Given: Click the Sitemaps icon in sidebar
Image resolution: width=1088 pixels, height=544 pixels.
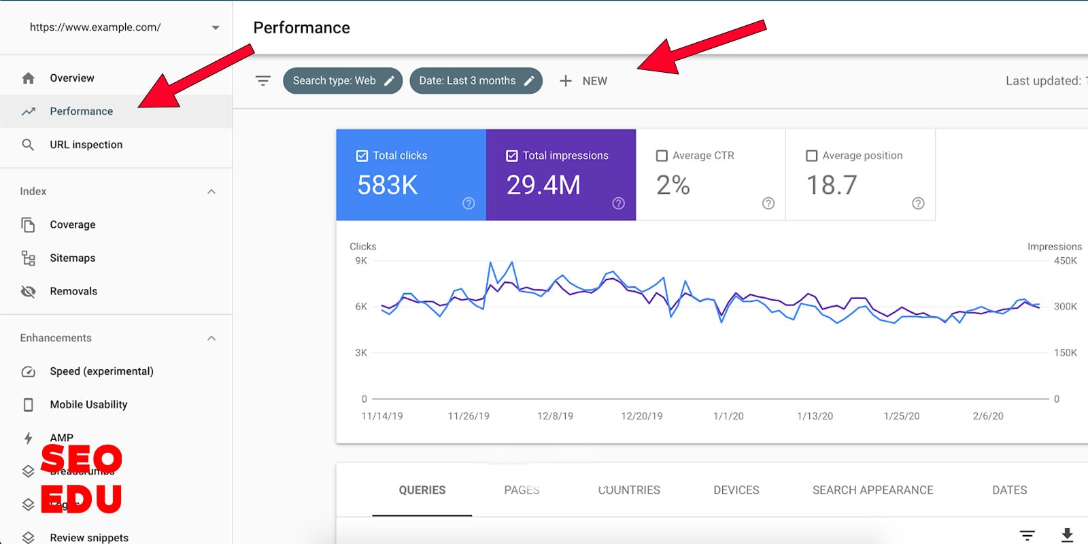Looking at the screenshot, I should tap(28, 258).
